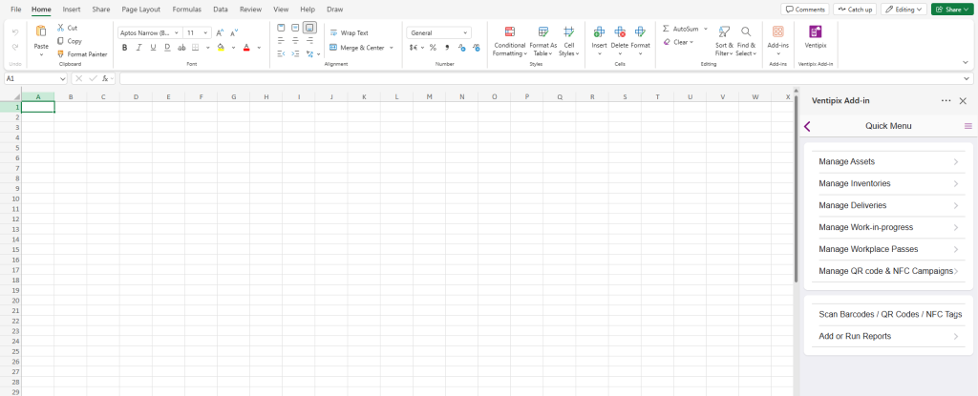Viewport: 978px width, 396px height.
Task: Click the Find & Select magnifier
Action: (x=746, y=32)
